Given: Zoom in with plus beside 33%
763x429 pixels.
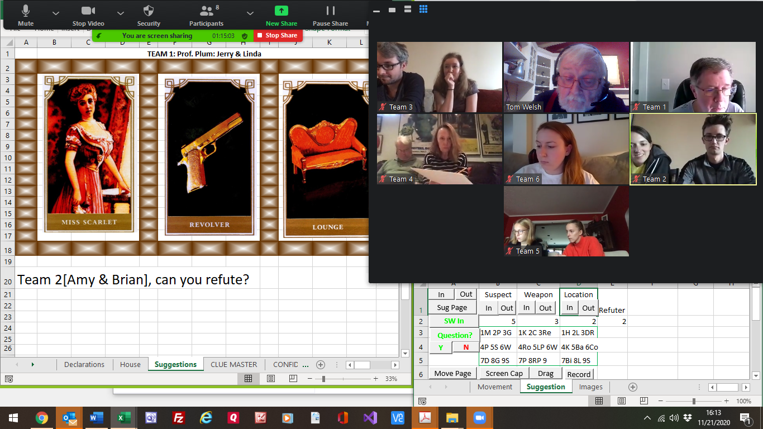Looking at the screenshot, I should 375,379.
